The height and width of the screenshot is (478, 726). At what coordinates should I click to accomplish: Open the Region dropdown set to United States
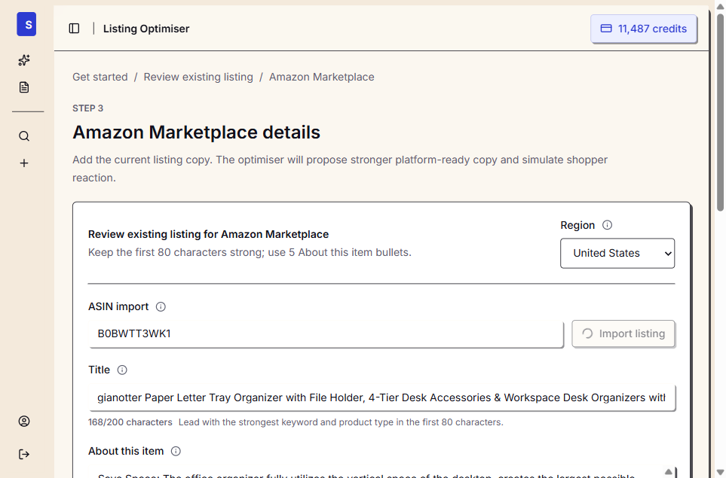point(617,254)
